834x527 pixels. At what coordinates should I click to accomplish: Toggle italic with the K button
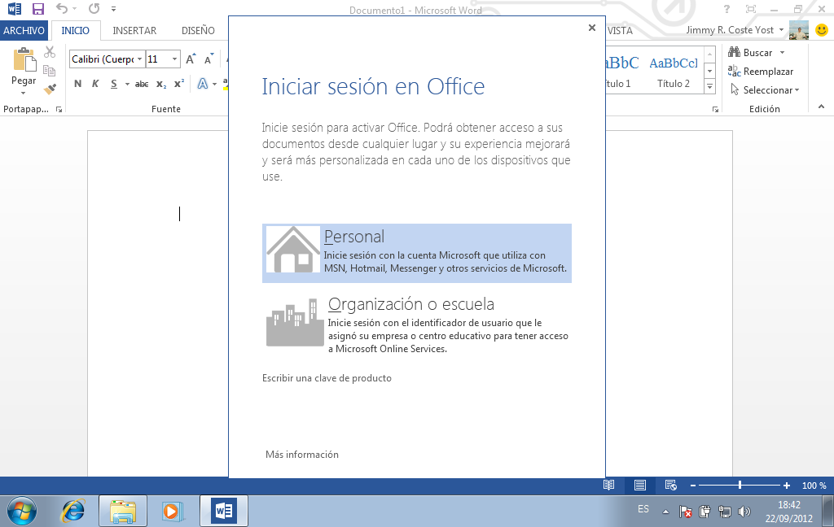click(x=95, y=84)
